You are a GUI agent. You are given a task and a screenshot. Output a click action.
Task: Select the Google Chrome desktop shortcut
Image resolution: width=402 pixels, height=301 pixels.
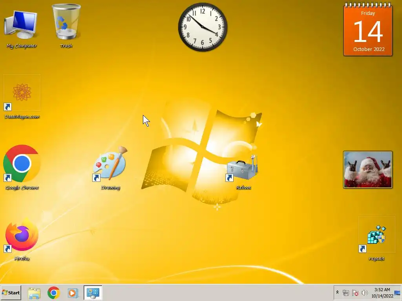(x=22, y=168)
